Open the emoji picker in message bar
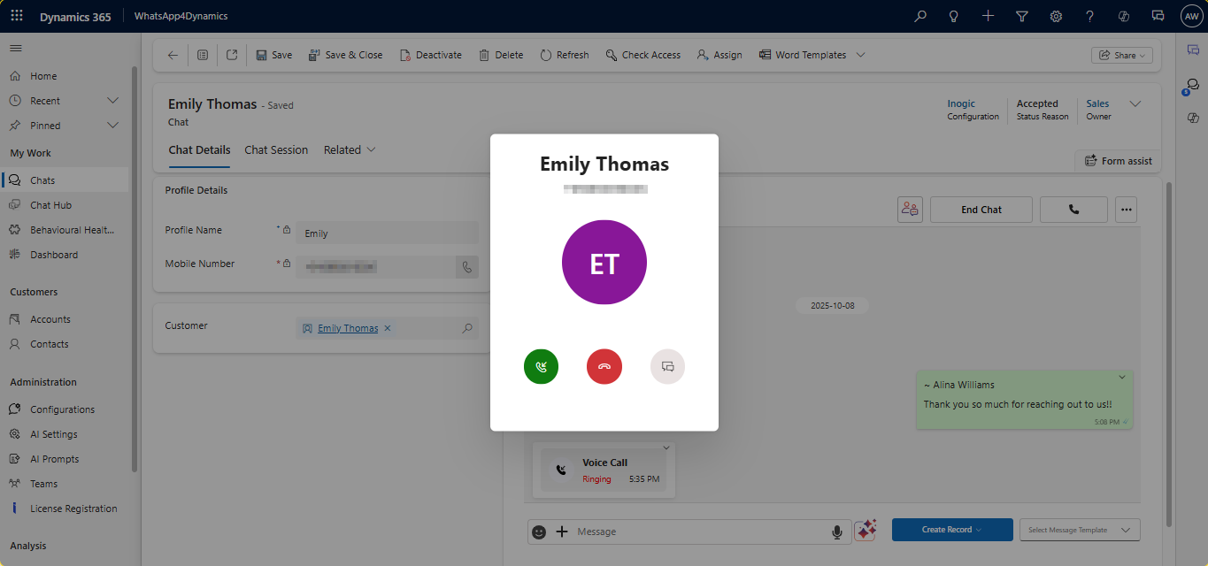 pyautogui.click(x=539, y=532)
